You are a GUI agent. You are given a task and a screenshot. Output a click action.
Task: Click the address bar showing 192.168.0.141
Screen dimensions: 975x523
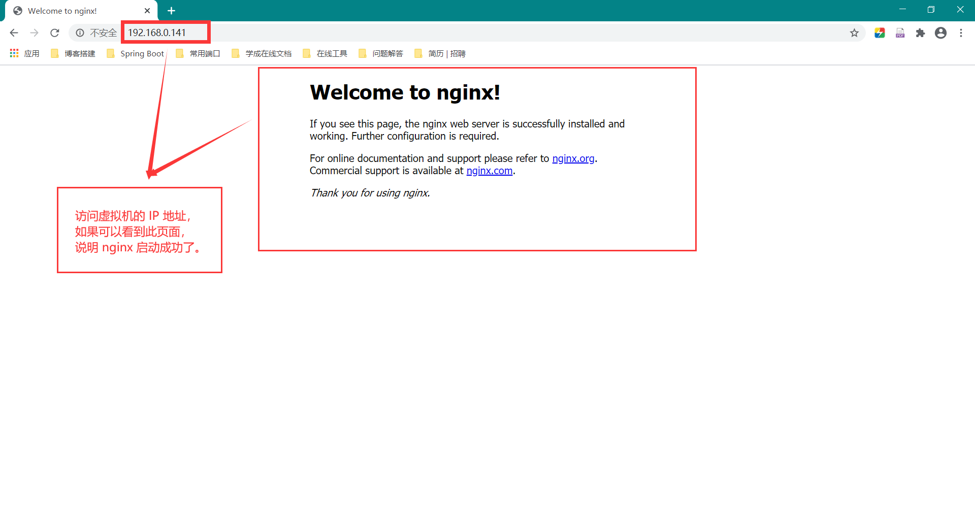coord(406,33)
